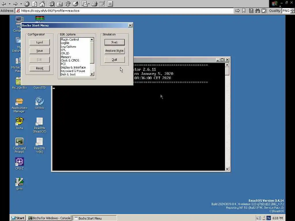Image resolution: width=295 pixels, height=221 pixels.
Task: Select PCI in Edit Options list
Action: point(63,64)
